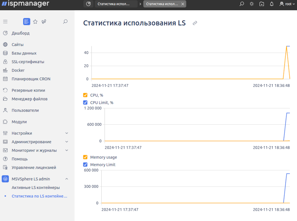Click the notifications bell in the top bar
Image resolution: width=297 pixels, height=221 pixels.
click(x=271, y=4)
